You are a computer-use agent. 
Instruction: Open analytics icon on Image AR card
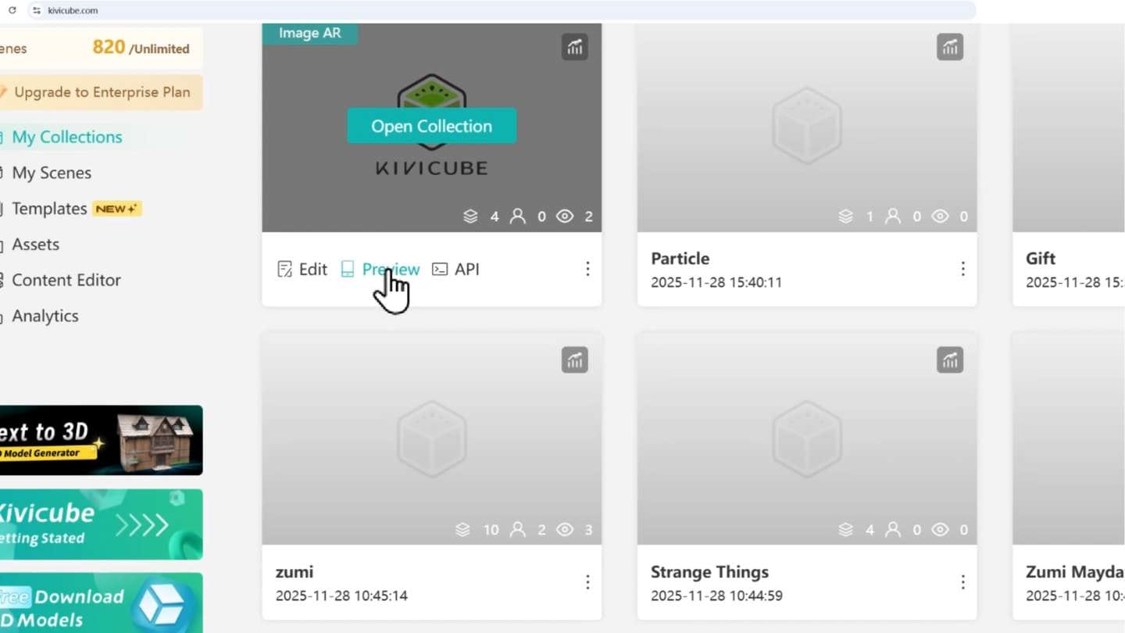click(x=574, y=48)
